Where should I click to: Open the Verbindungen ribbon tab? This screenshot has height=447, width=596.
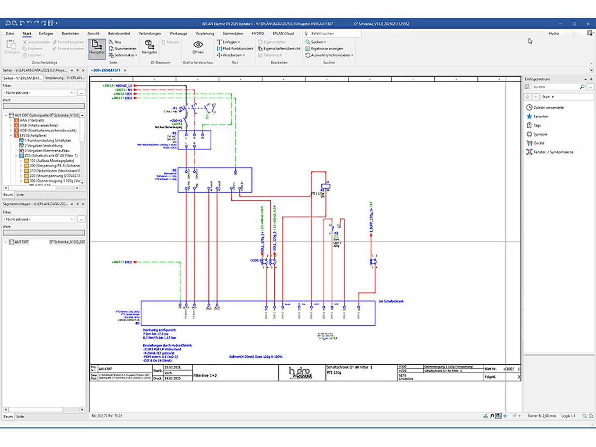pos(149,34)
